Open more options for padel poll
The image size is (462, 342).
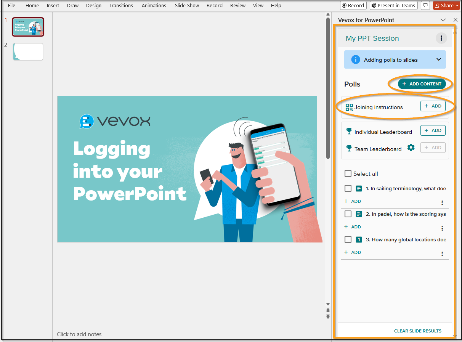[x=442, y=228]
